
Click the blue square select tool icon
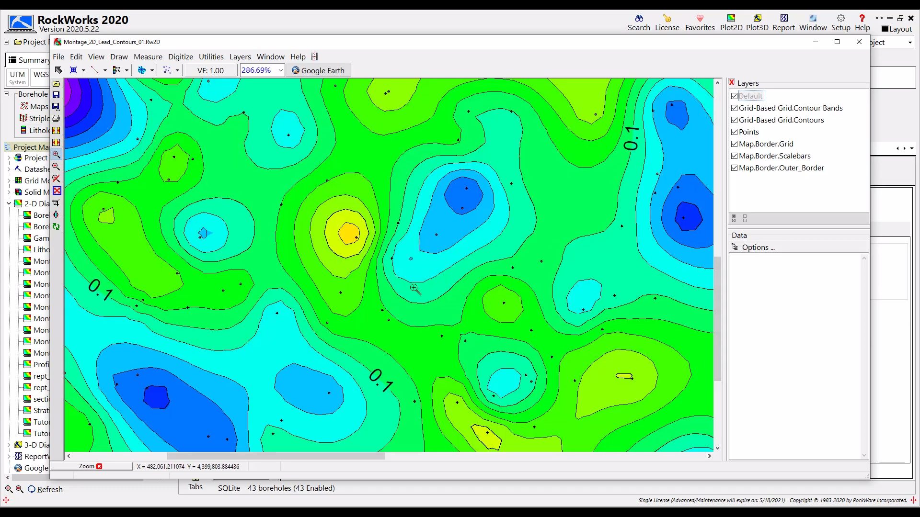tap(73, 70)
